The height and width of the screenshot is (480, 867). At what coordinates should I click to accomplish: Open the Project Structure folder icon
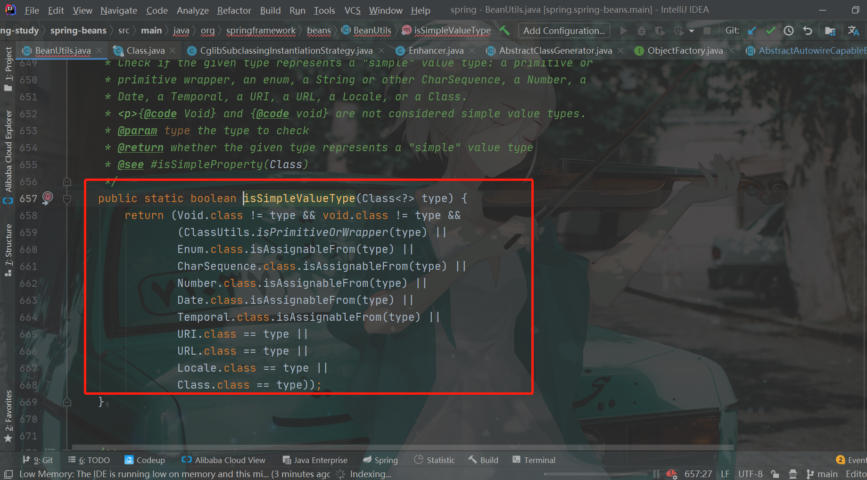(830, 31)
